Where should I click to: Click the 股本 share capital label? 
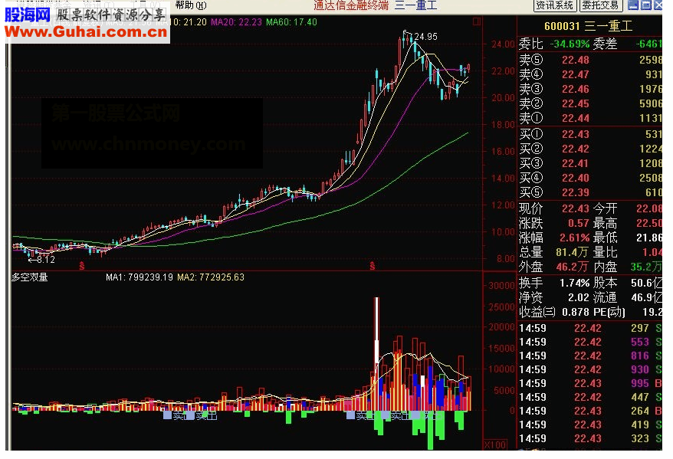coord(606,283)
